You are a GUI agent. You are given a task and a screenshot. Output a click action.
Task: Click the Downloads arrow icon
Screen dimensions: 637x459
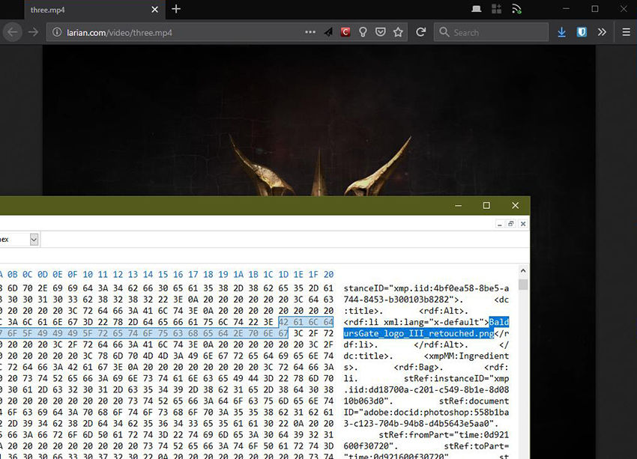(561, 31)
